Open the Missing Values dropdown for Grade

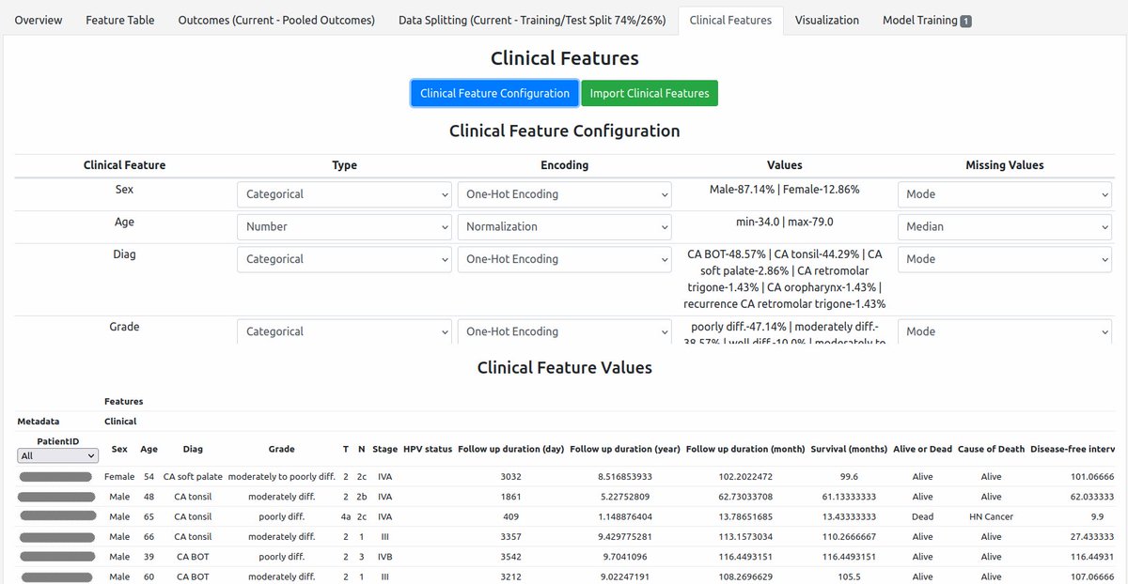(1005, 331)
